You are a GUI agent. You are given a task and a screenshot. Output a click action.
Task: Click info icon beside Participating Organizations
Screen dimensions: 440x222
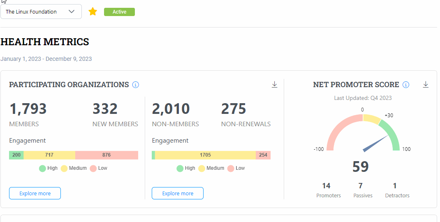136,85
